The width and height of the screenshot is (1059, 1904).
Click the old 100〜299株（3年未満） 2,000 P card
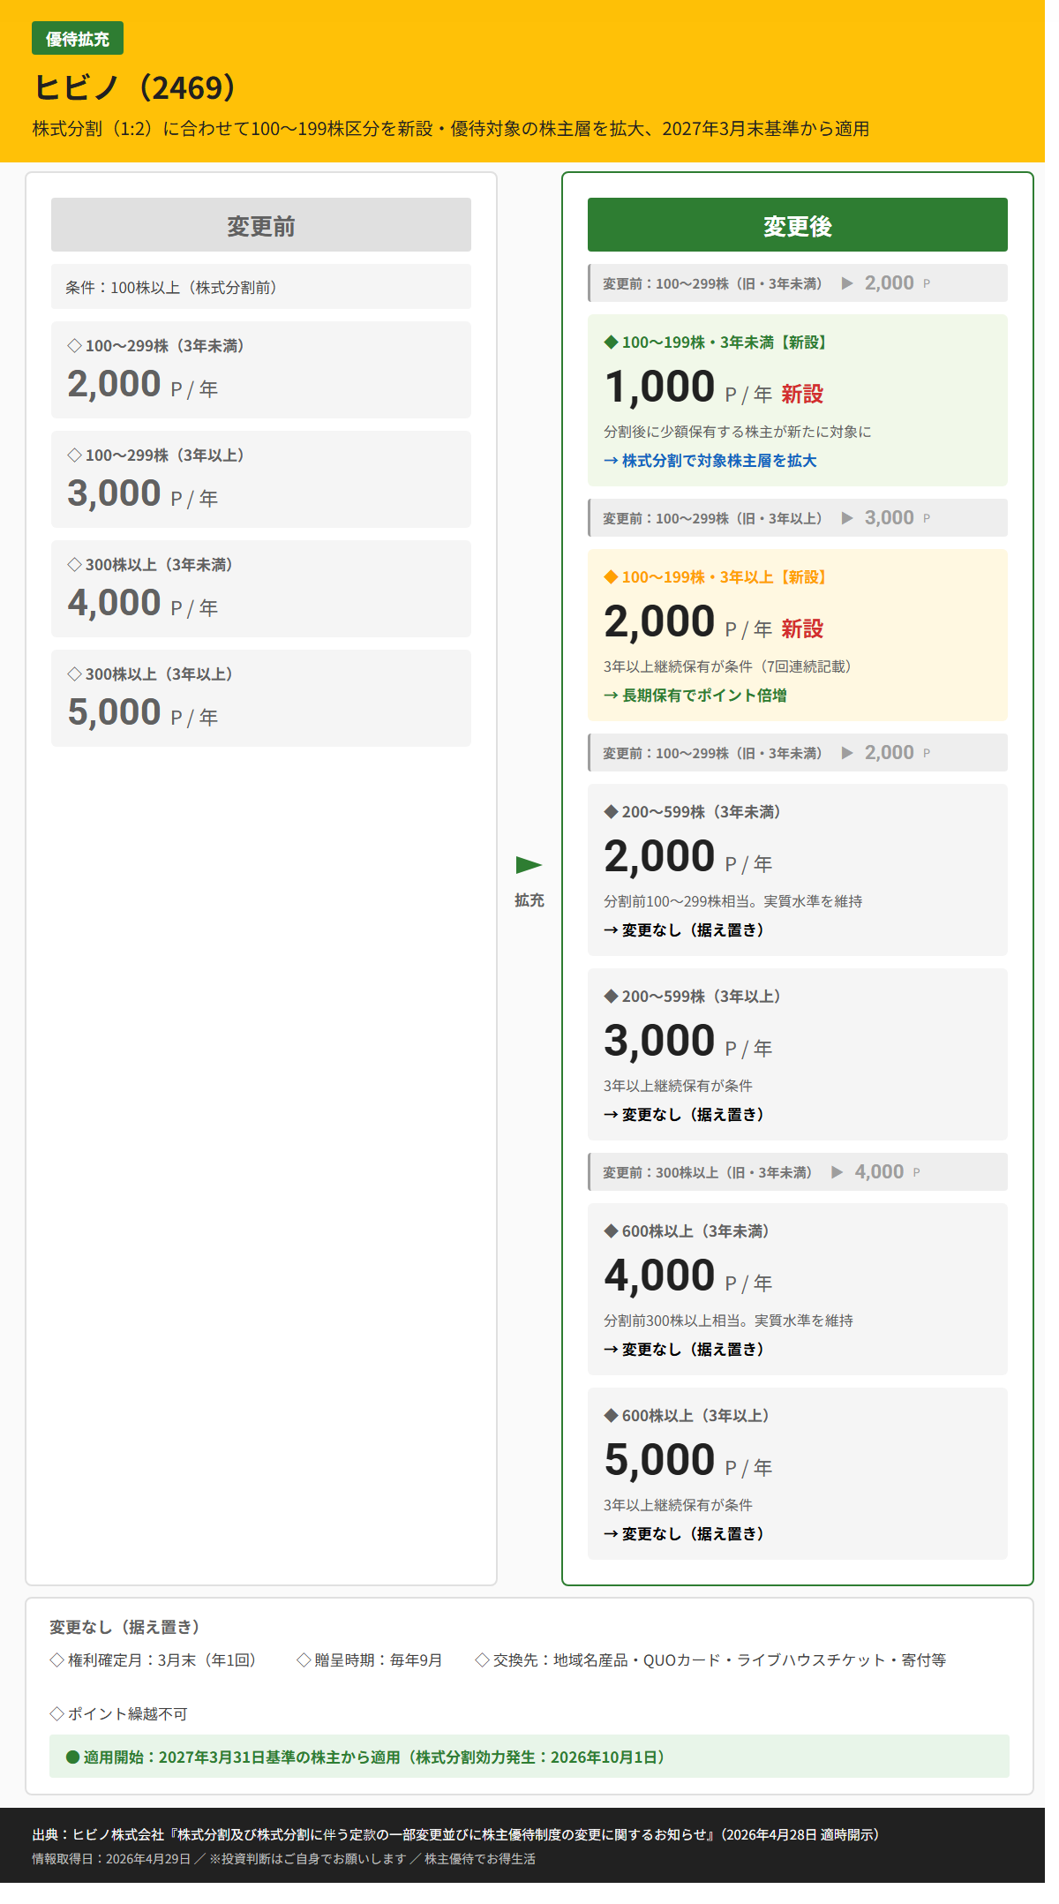(x=261, y=370)
